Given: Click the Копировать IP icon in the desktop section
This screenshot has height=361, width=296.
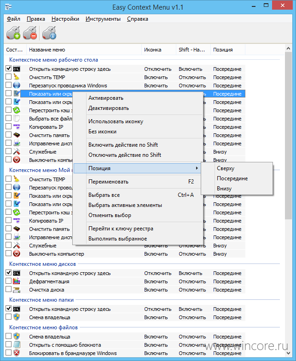Looking at the screenshot, I should pos(17,126).
